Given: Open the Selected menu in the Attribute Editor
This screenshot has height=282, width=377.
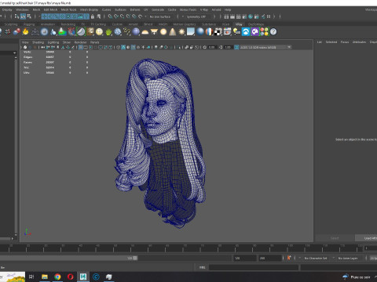Looking at the screenshot, I should click(331, 42).
